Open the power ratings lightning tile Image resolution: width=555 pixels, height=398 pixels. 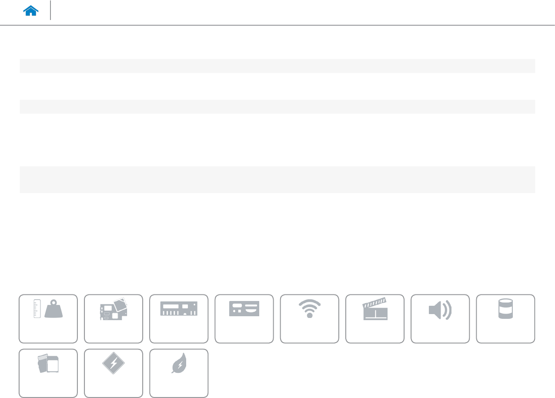click(114, 373)
